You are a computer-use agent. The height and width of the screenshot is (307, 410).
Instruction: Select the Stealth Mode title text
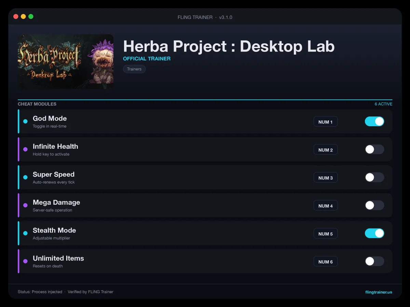pyautogui.click(x=54, y=230)
